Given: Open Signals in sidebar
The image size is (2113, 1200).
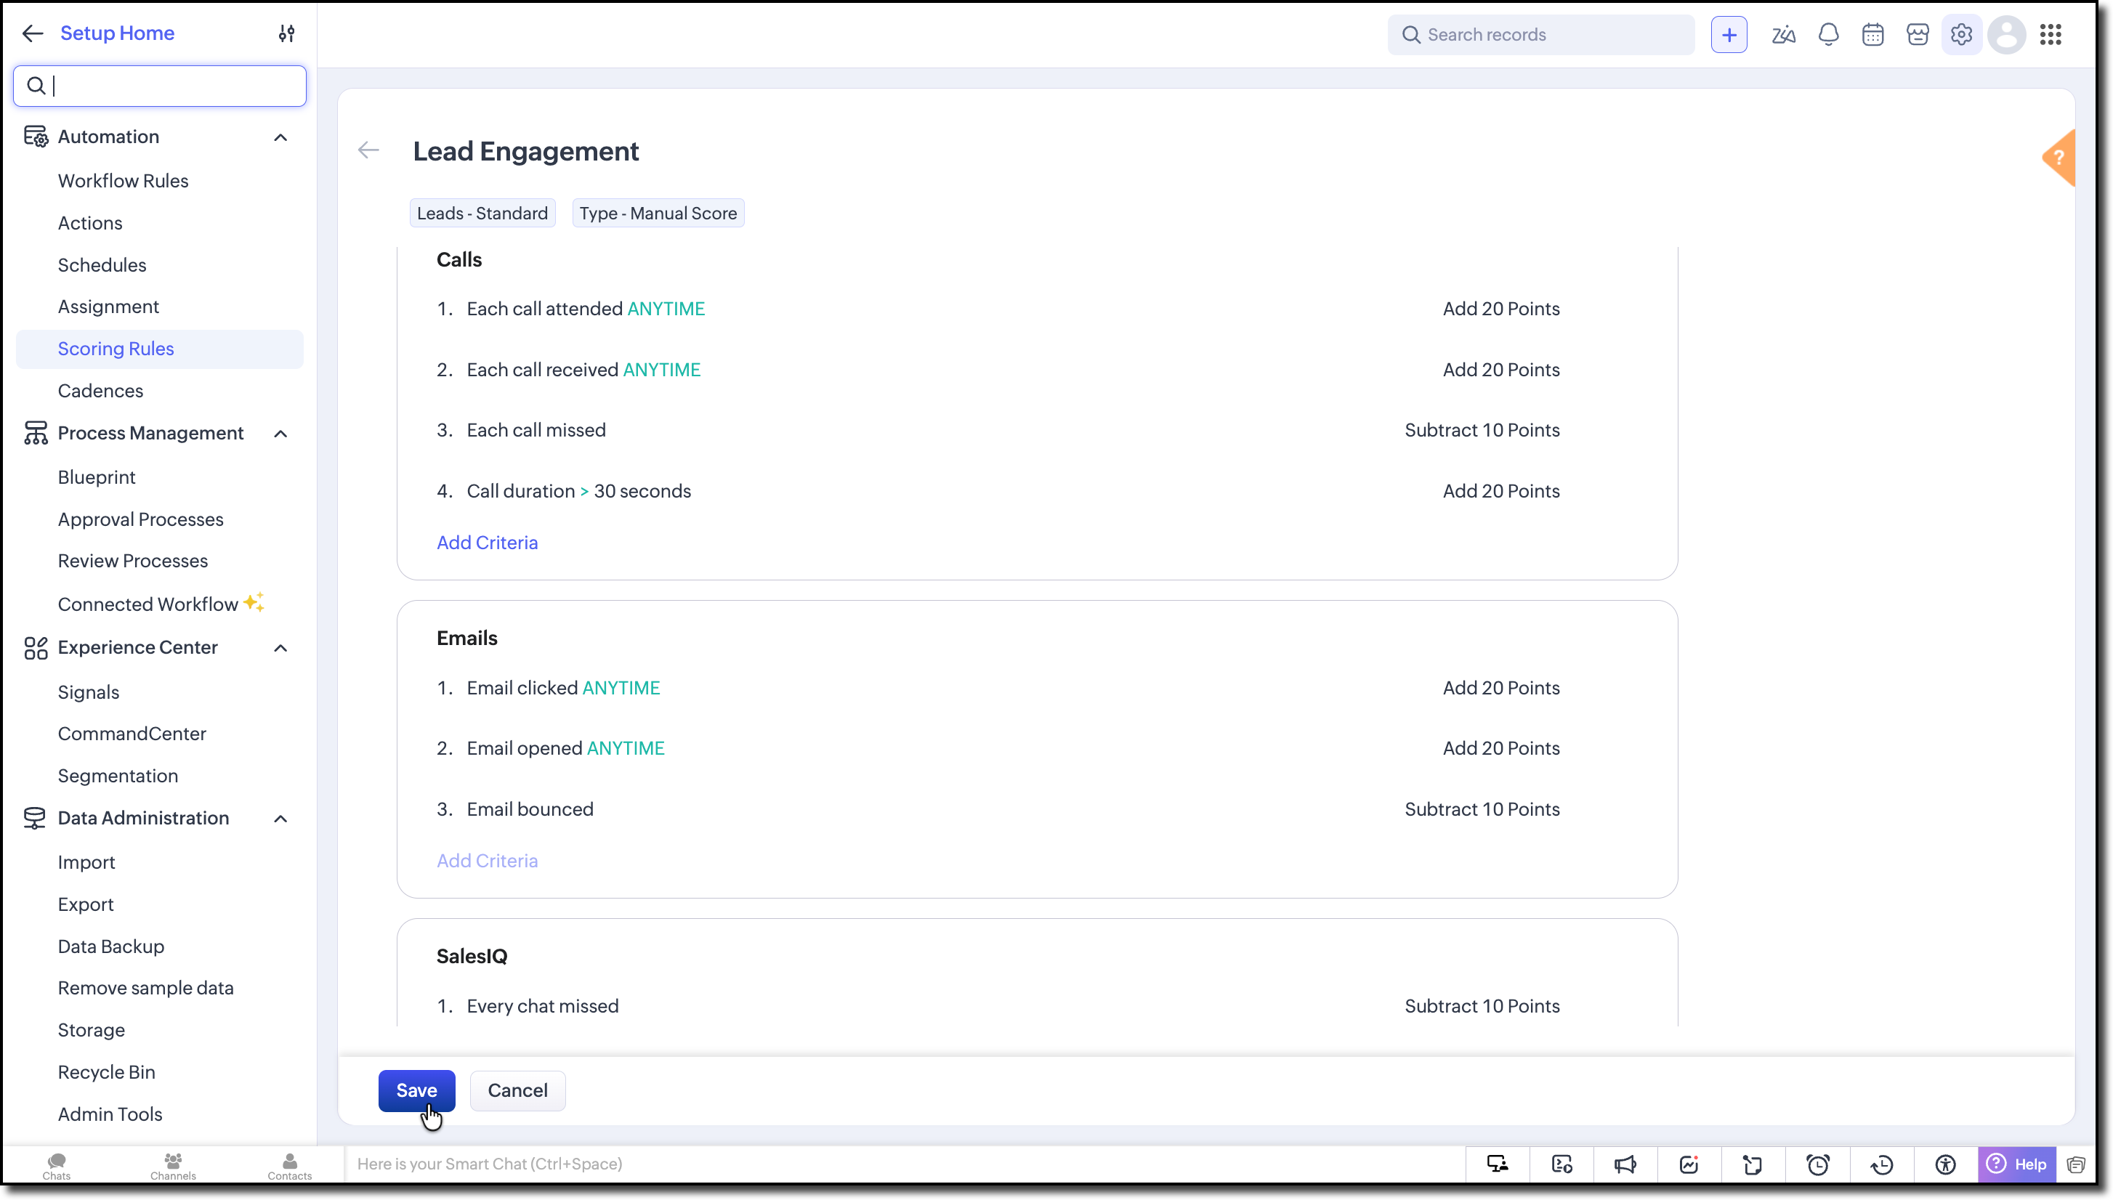Looking at the screenshot, I should (x=88, y=692).
